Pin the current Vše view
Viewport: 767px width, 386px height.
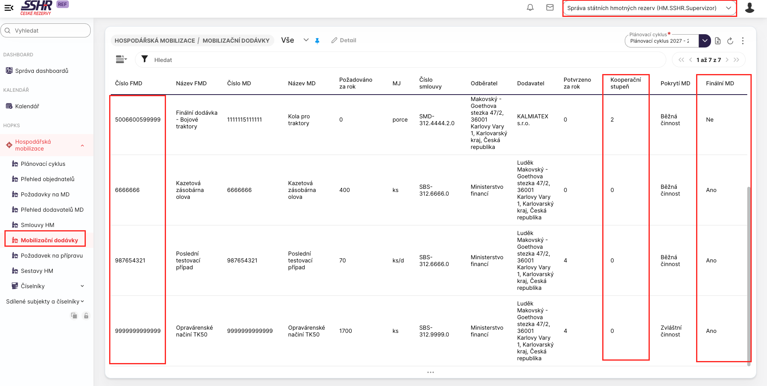point(317,41)
